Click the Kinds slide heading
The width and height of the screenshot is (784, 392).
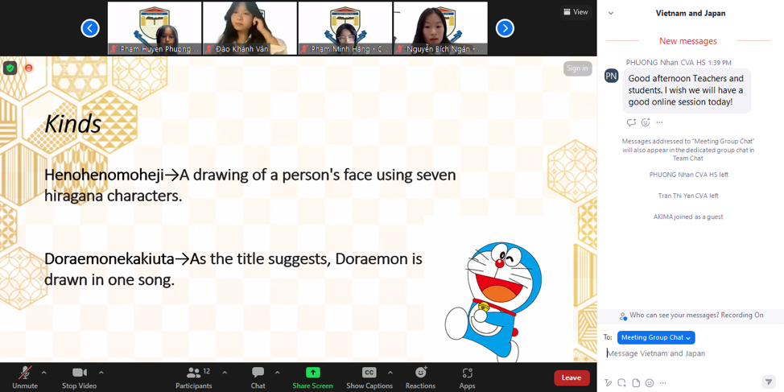click(73, 125)
